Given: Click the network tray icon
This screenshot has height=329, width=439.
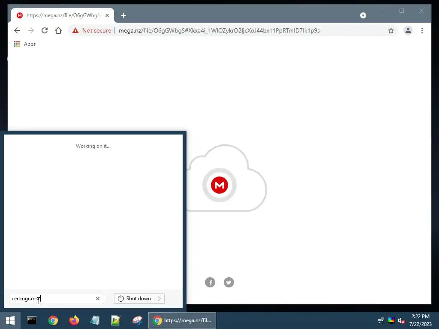Looking at the screenshot, I should [x=381, y=320].
